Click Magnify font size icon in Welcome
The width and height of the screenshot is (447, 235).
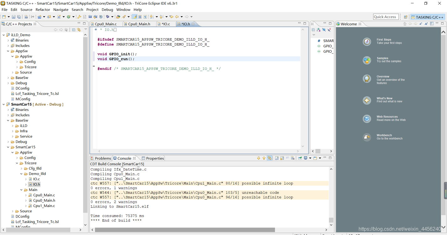pos(426,24)
